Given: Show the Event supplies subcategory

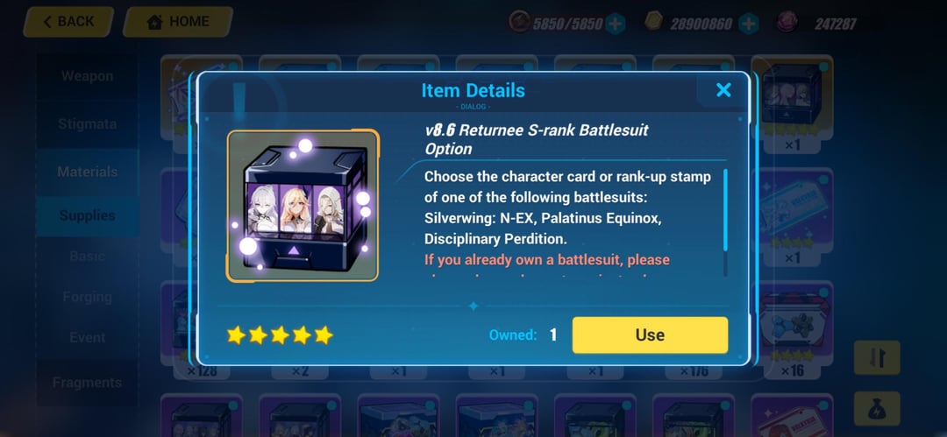Looking at the screenshot, I should (87, 337).
